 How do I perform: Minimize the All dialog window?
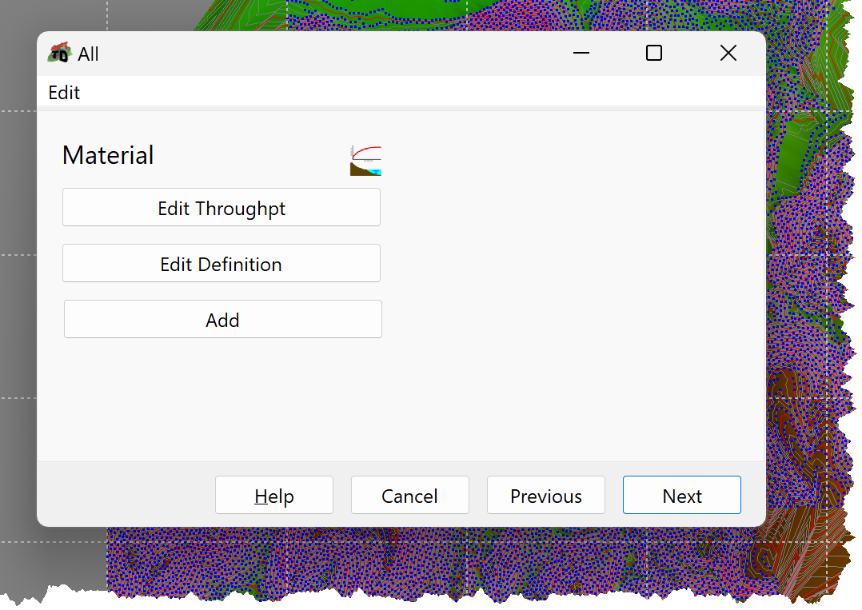[x=581, y=53]
